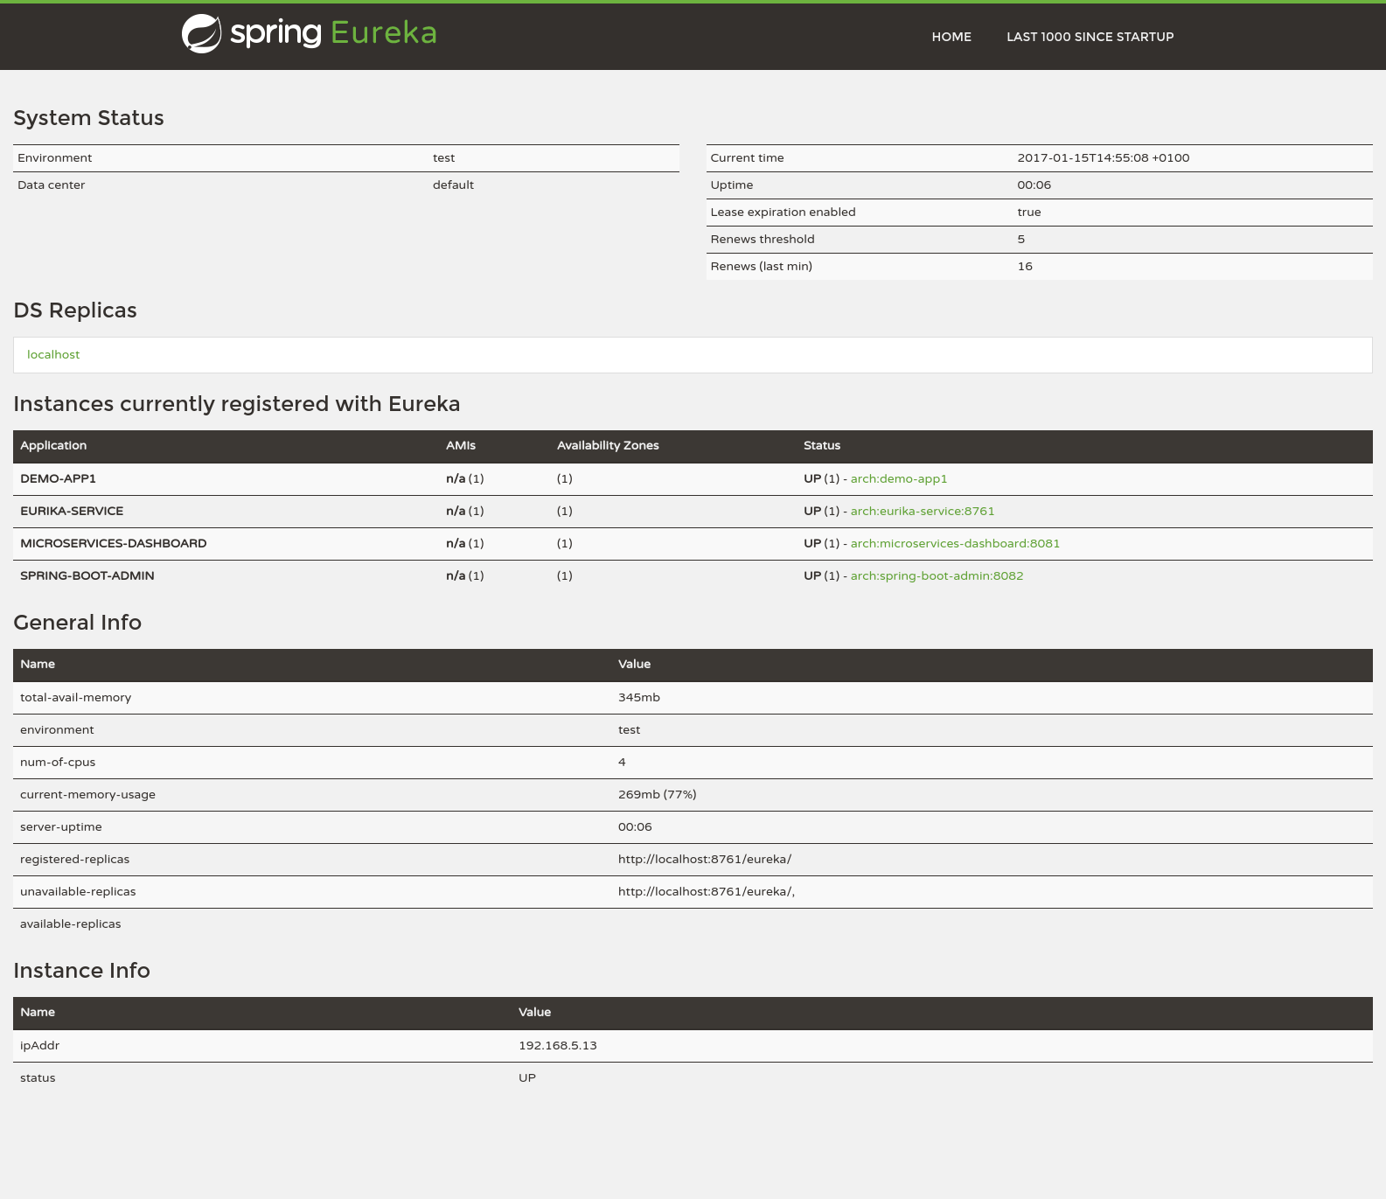Click the Instances currently registered with Eureka heading
Screen dimensions: 1386x1199
pos(237,404)
